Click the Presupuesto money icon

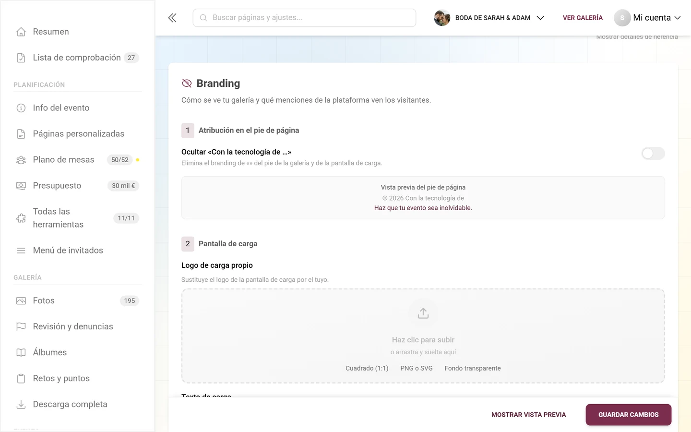point(21,186)
